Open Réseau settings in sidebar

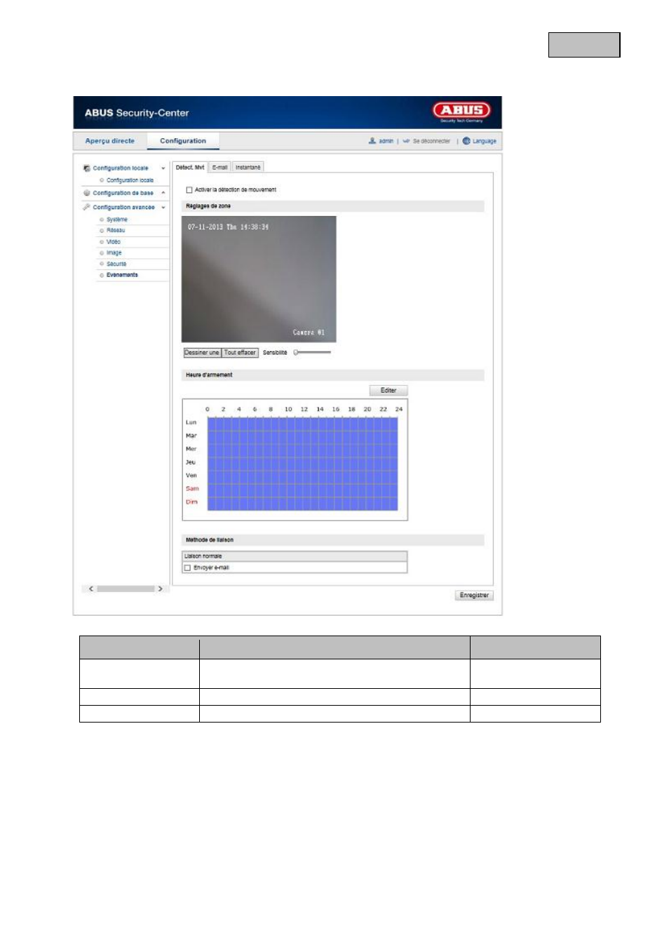tap(116, 231)
